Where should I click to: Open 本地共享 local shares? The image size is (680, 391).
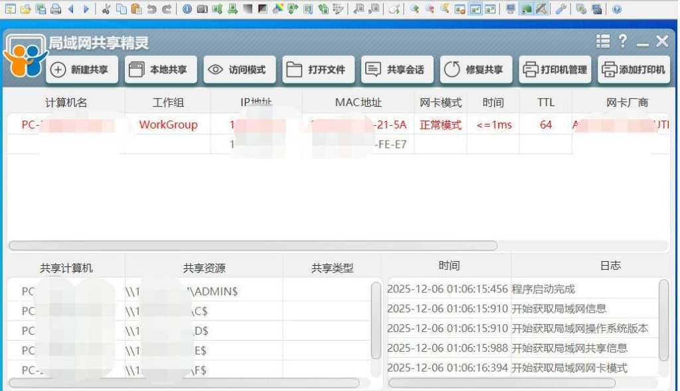click(160, 70)
